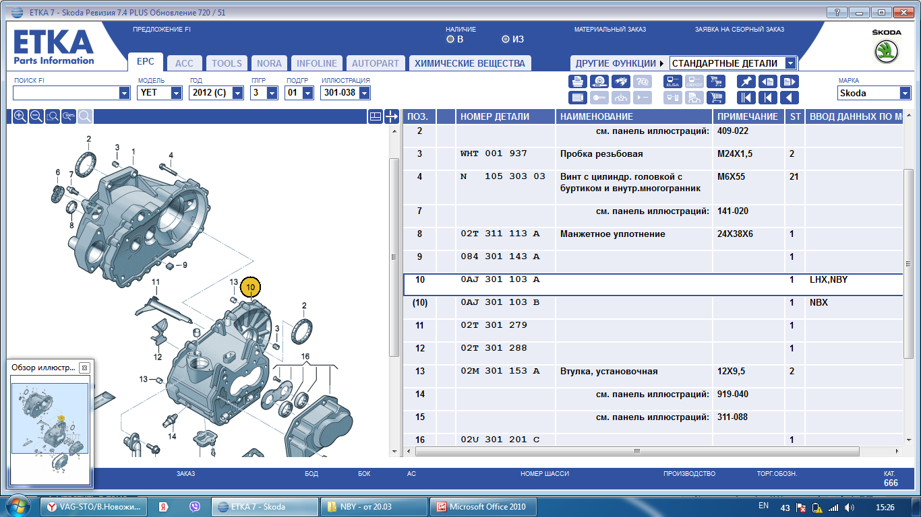Viewport: 921px width, 517px height.
Task: Open the ГЛГР dropdown
Action: point(272,93)
